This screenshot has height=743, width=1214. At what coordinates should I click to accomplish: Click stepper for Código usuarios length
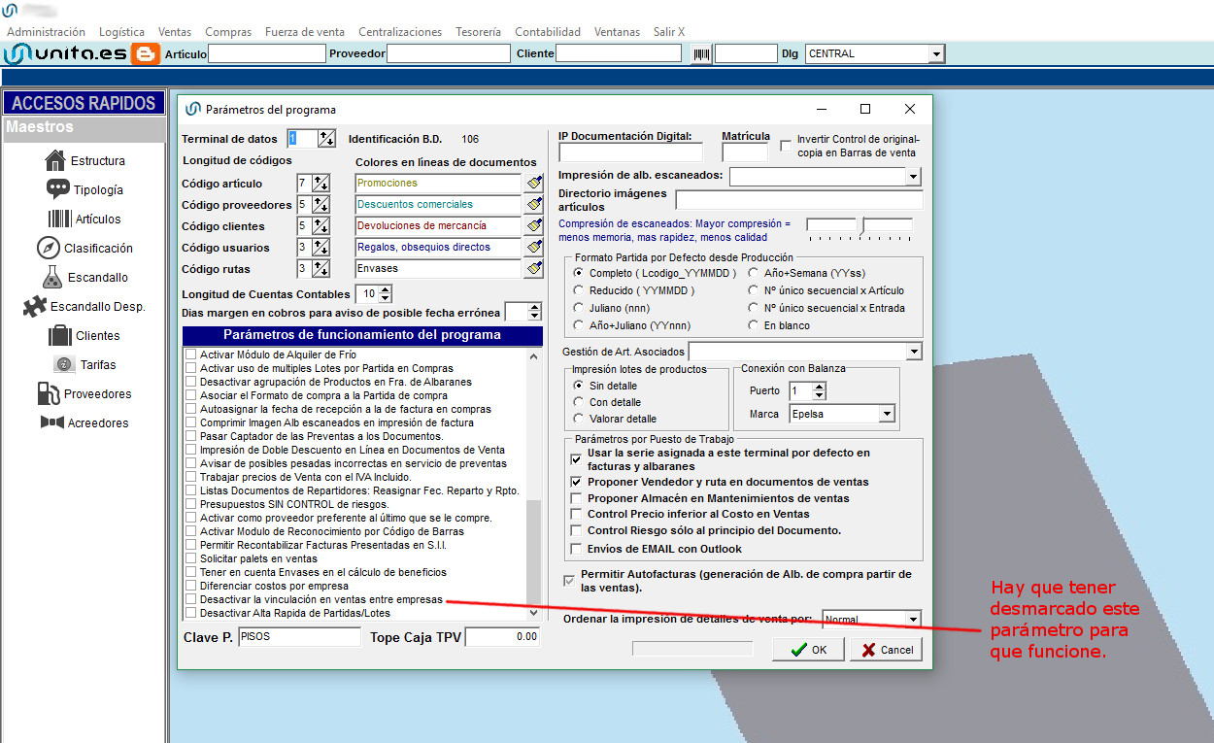click(320, 247)
